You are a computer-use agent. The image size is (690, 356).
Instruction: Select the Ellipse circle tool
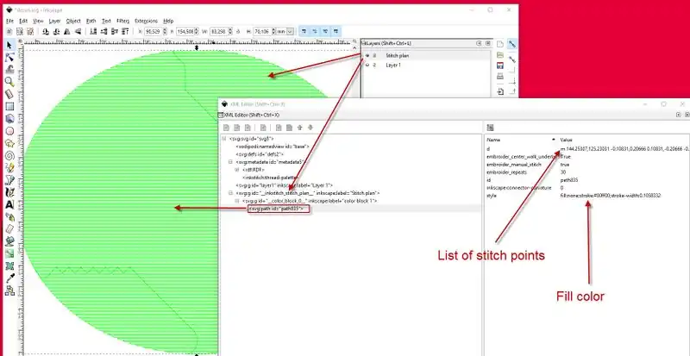(x=9, y=131)
